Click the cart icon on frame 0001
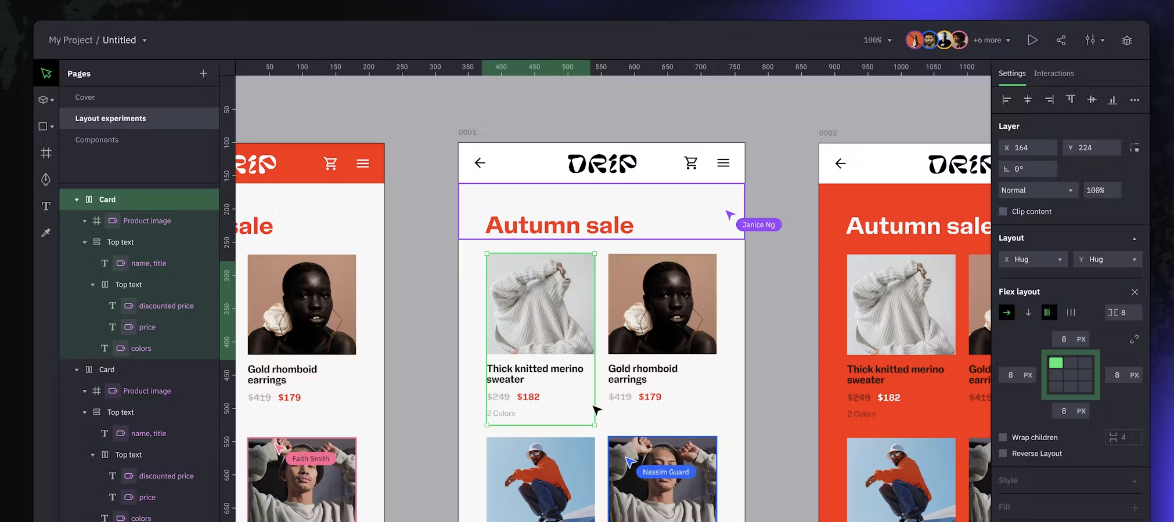The height and width of the screenshot is (522, 1174). [x=691, y=163]
